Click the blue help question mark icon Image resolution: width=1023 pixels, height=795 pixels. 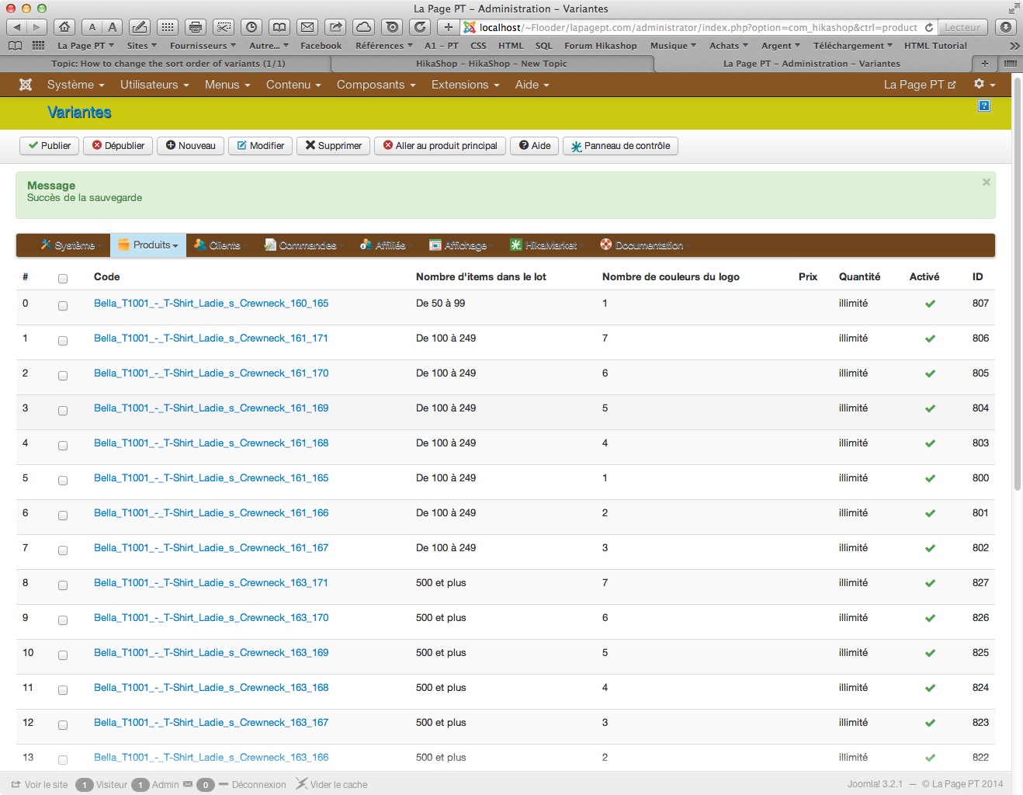click(984, 106)
